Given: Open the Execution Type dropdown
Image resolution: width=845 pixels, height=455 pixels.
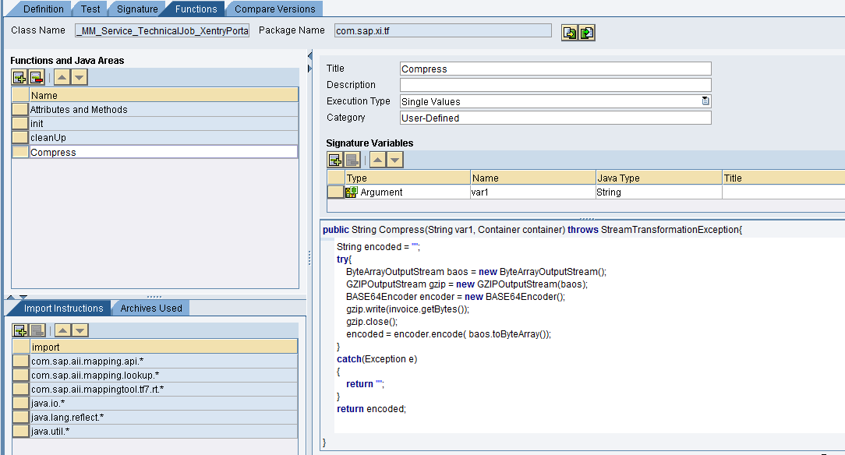Looking at the screenshot, I should tap(705, 101).
